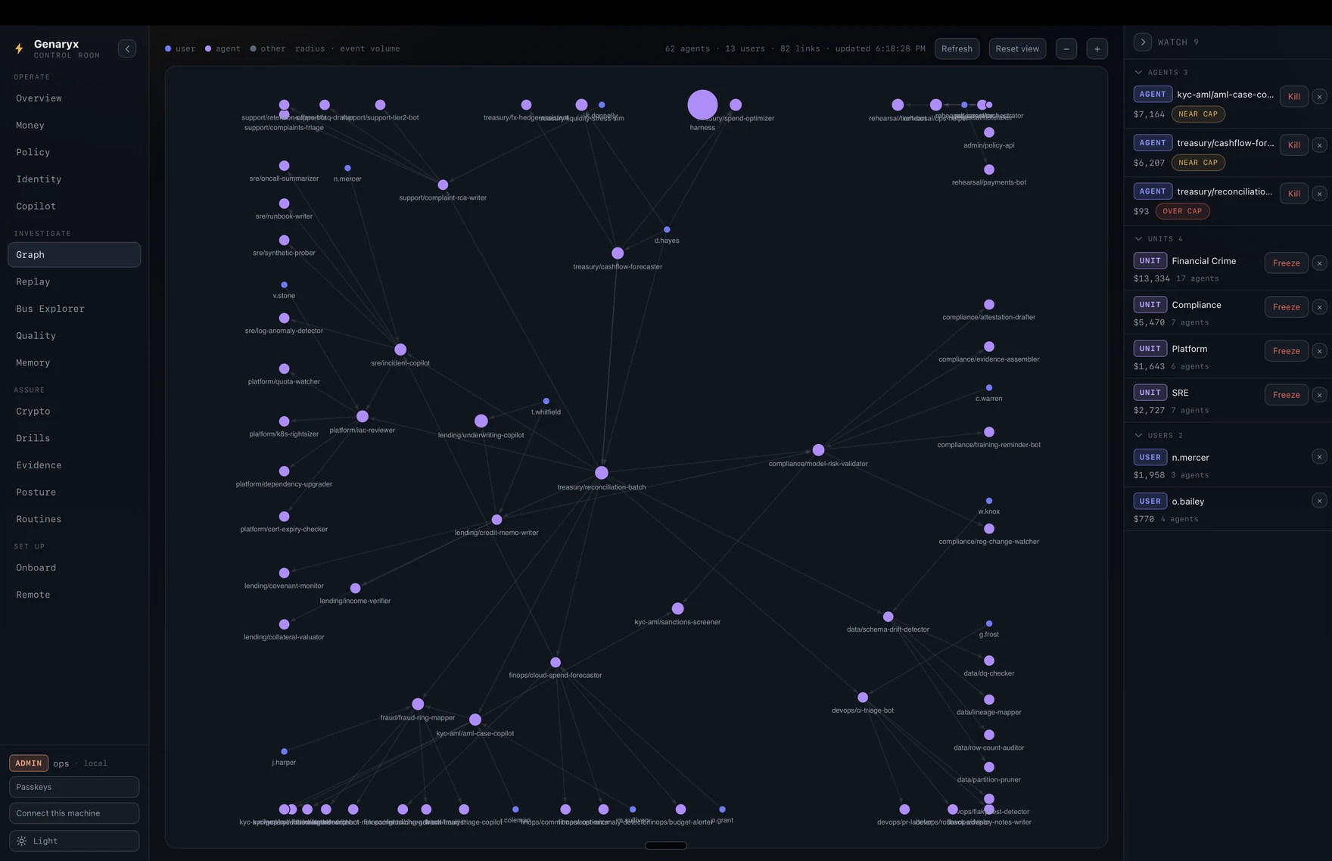Open the Copilot page
The image size is (1332, 861).
(x=74, y=207)
